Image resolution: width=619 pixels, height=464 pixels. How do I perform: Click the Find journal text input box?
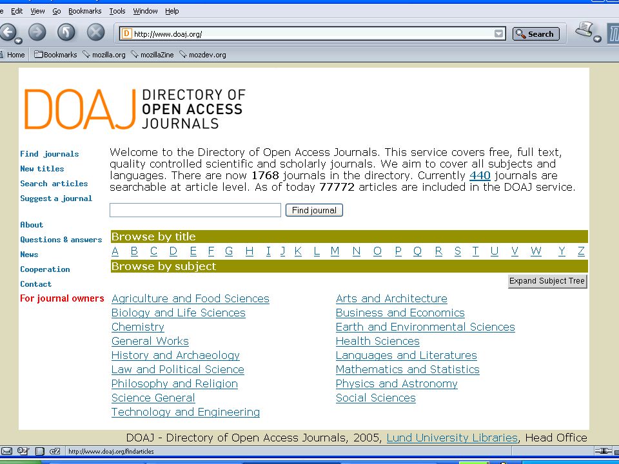pos(195,210)
